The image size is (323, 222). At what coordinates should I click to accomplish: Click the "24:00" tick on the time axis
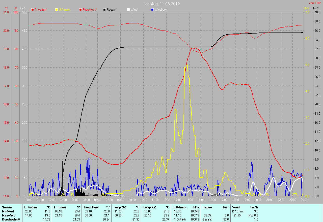click(304, 200)
